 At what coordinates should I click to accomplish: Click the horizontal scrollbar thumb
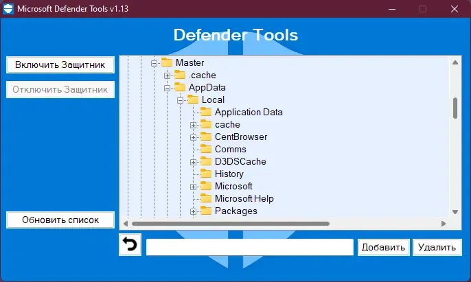[x=231, y=224]
